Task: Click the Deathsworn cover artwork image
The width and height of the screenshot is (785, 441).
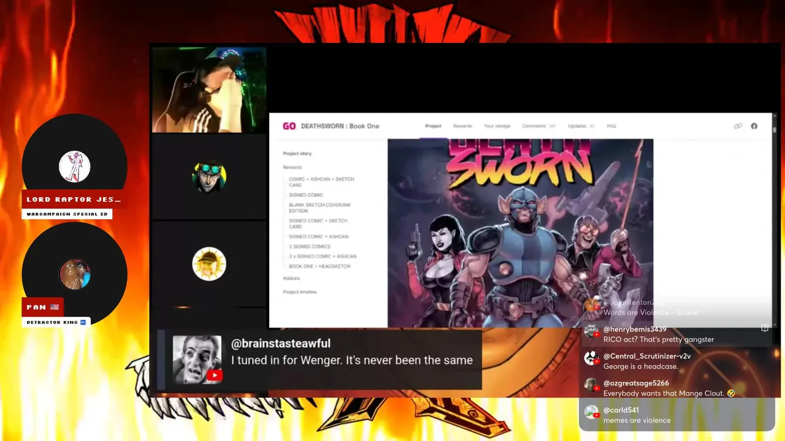Action: click(x=520, y=233)
